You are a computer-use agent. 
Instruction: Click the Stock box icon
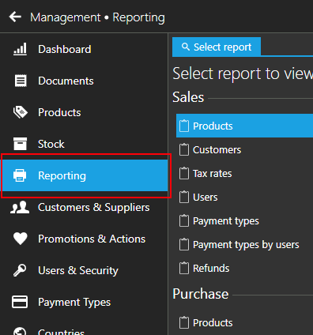tap(20, 144)
